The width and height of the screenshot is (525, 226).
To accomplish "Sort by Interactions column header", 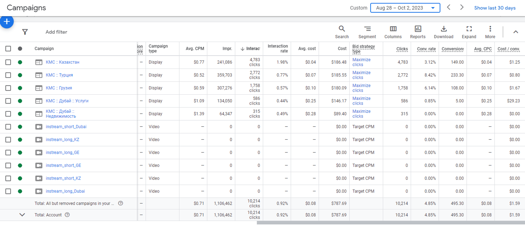I will pos(250,49).
